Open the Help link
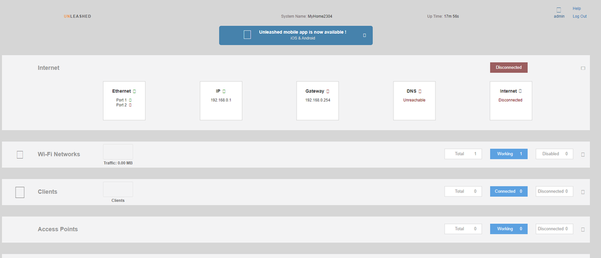 (576, 8)
